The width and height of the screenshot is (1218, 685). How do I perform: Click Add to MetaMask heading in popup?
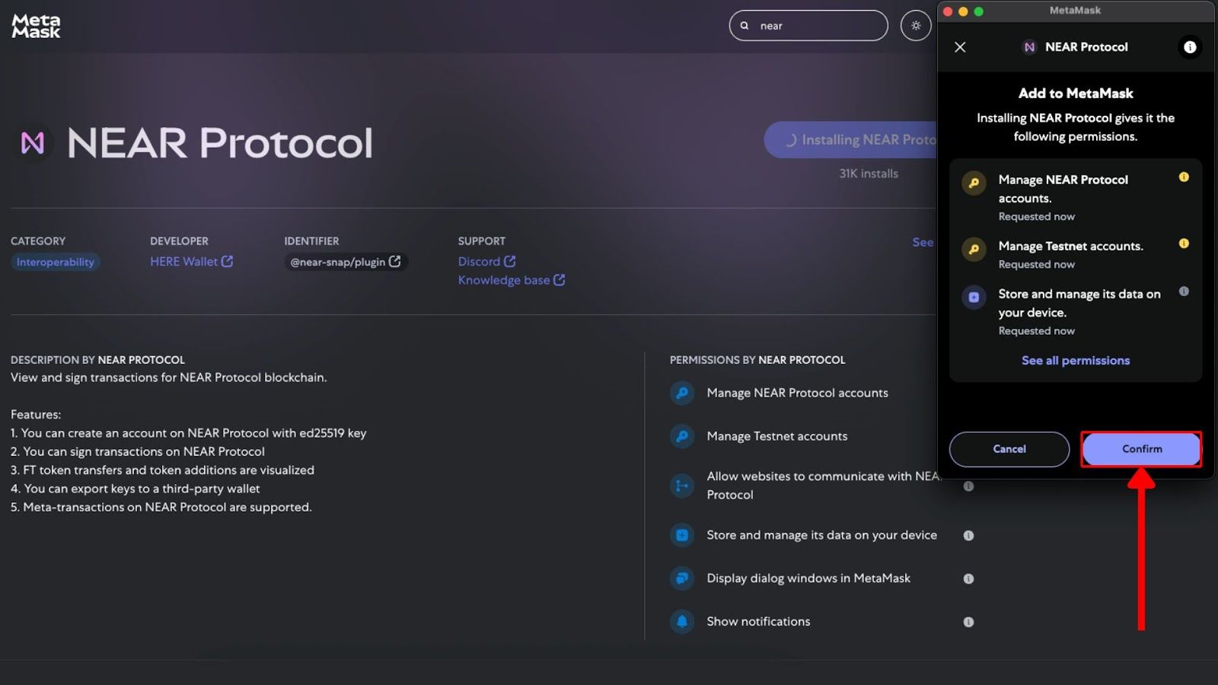click(1076, 93)
